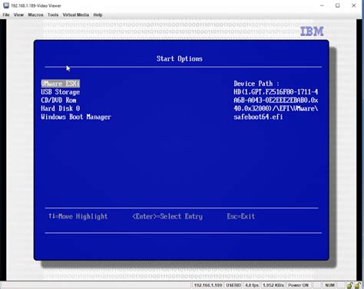Close the Video Viewer window

pyautogui.click(x=354, y=5)
